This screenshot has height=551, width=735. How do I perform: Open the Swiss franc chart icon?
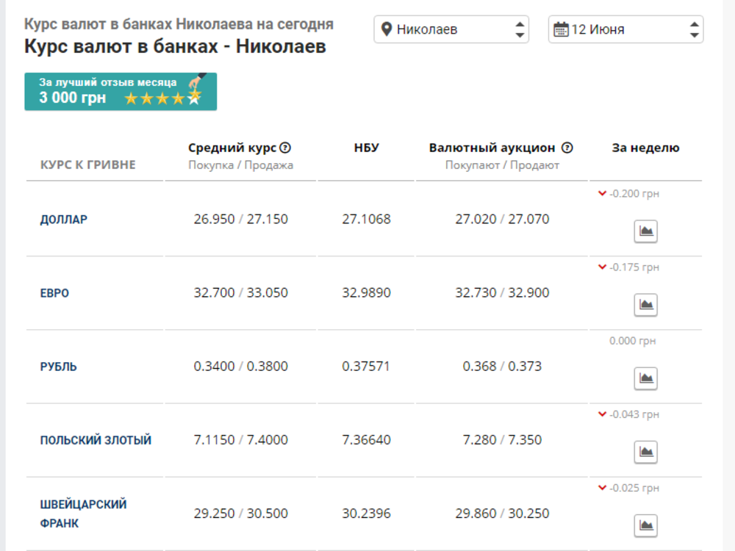tap(645, 525)
